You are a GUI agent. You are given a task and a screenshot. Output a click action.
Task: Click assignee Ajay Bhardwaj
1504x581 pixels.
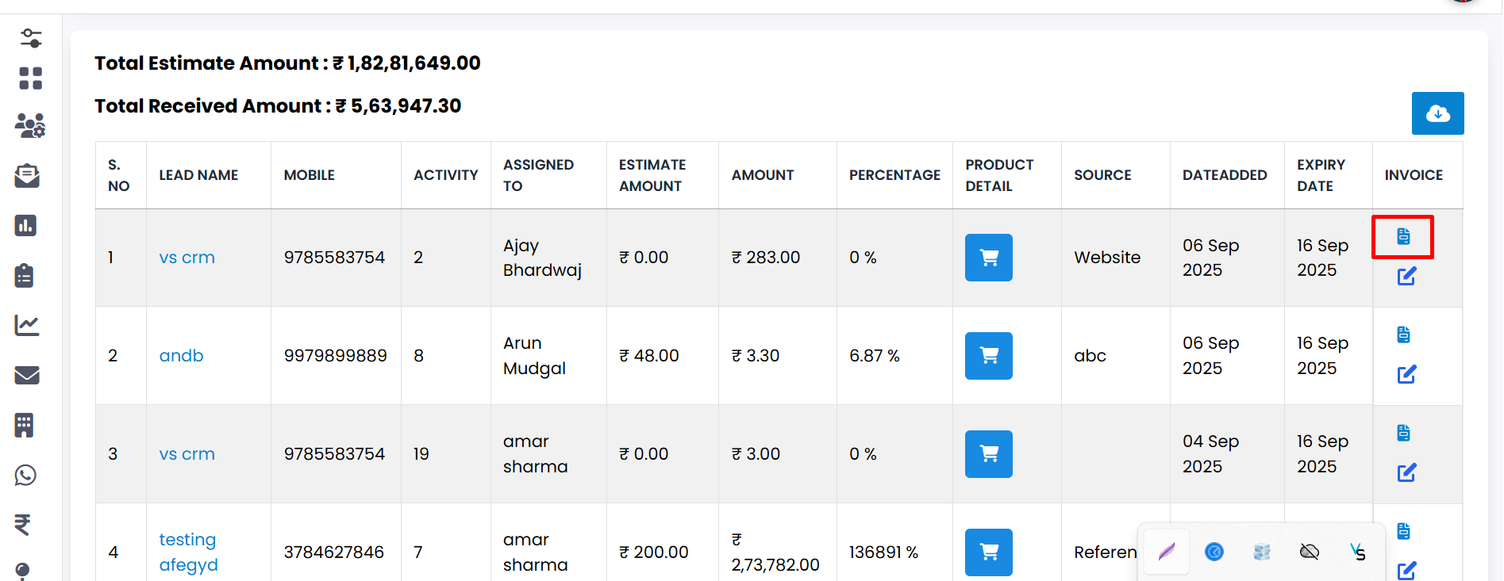click(x=543, y=258)
